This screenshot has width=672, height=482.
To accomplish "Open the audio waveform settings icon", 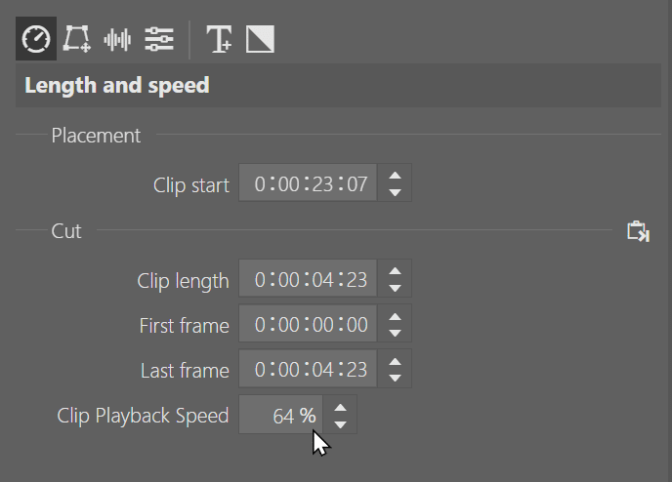I will [x=117, y=39].
